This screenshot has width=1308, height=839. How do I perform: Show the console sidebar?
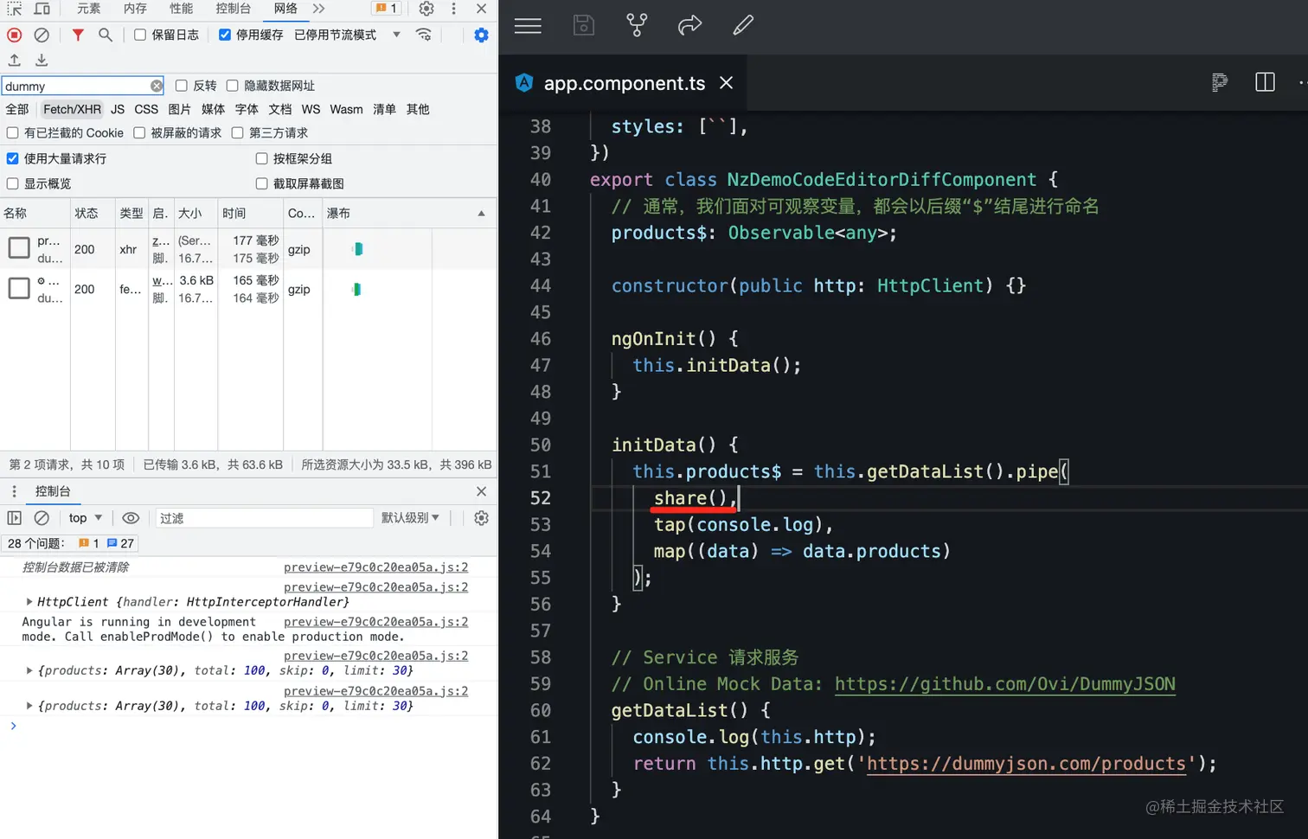pos(15,518)
